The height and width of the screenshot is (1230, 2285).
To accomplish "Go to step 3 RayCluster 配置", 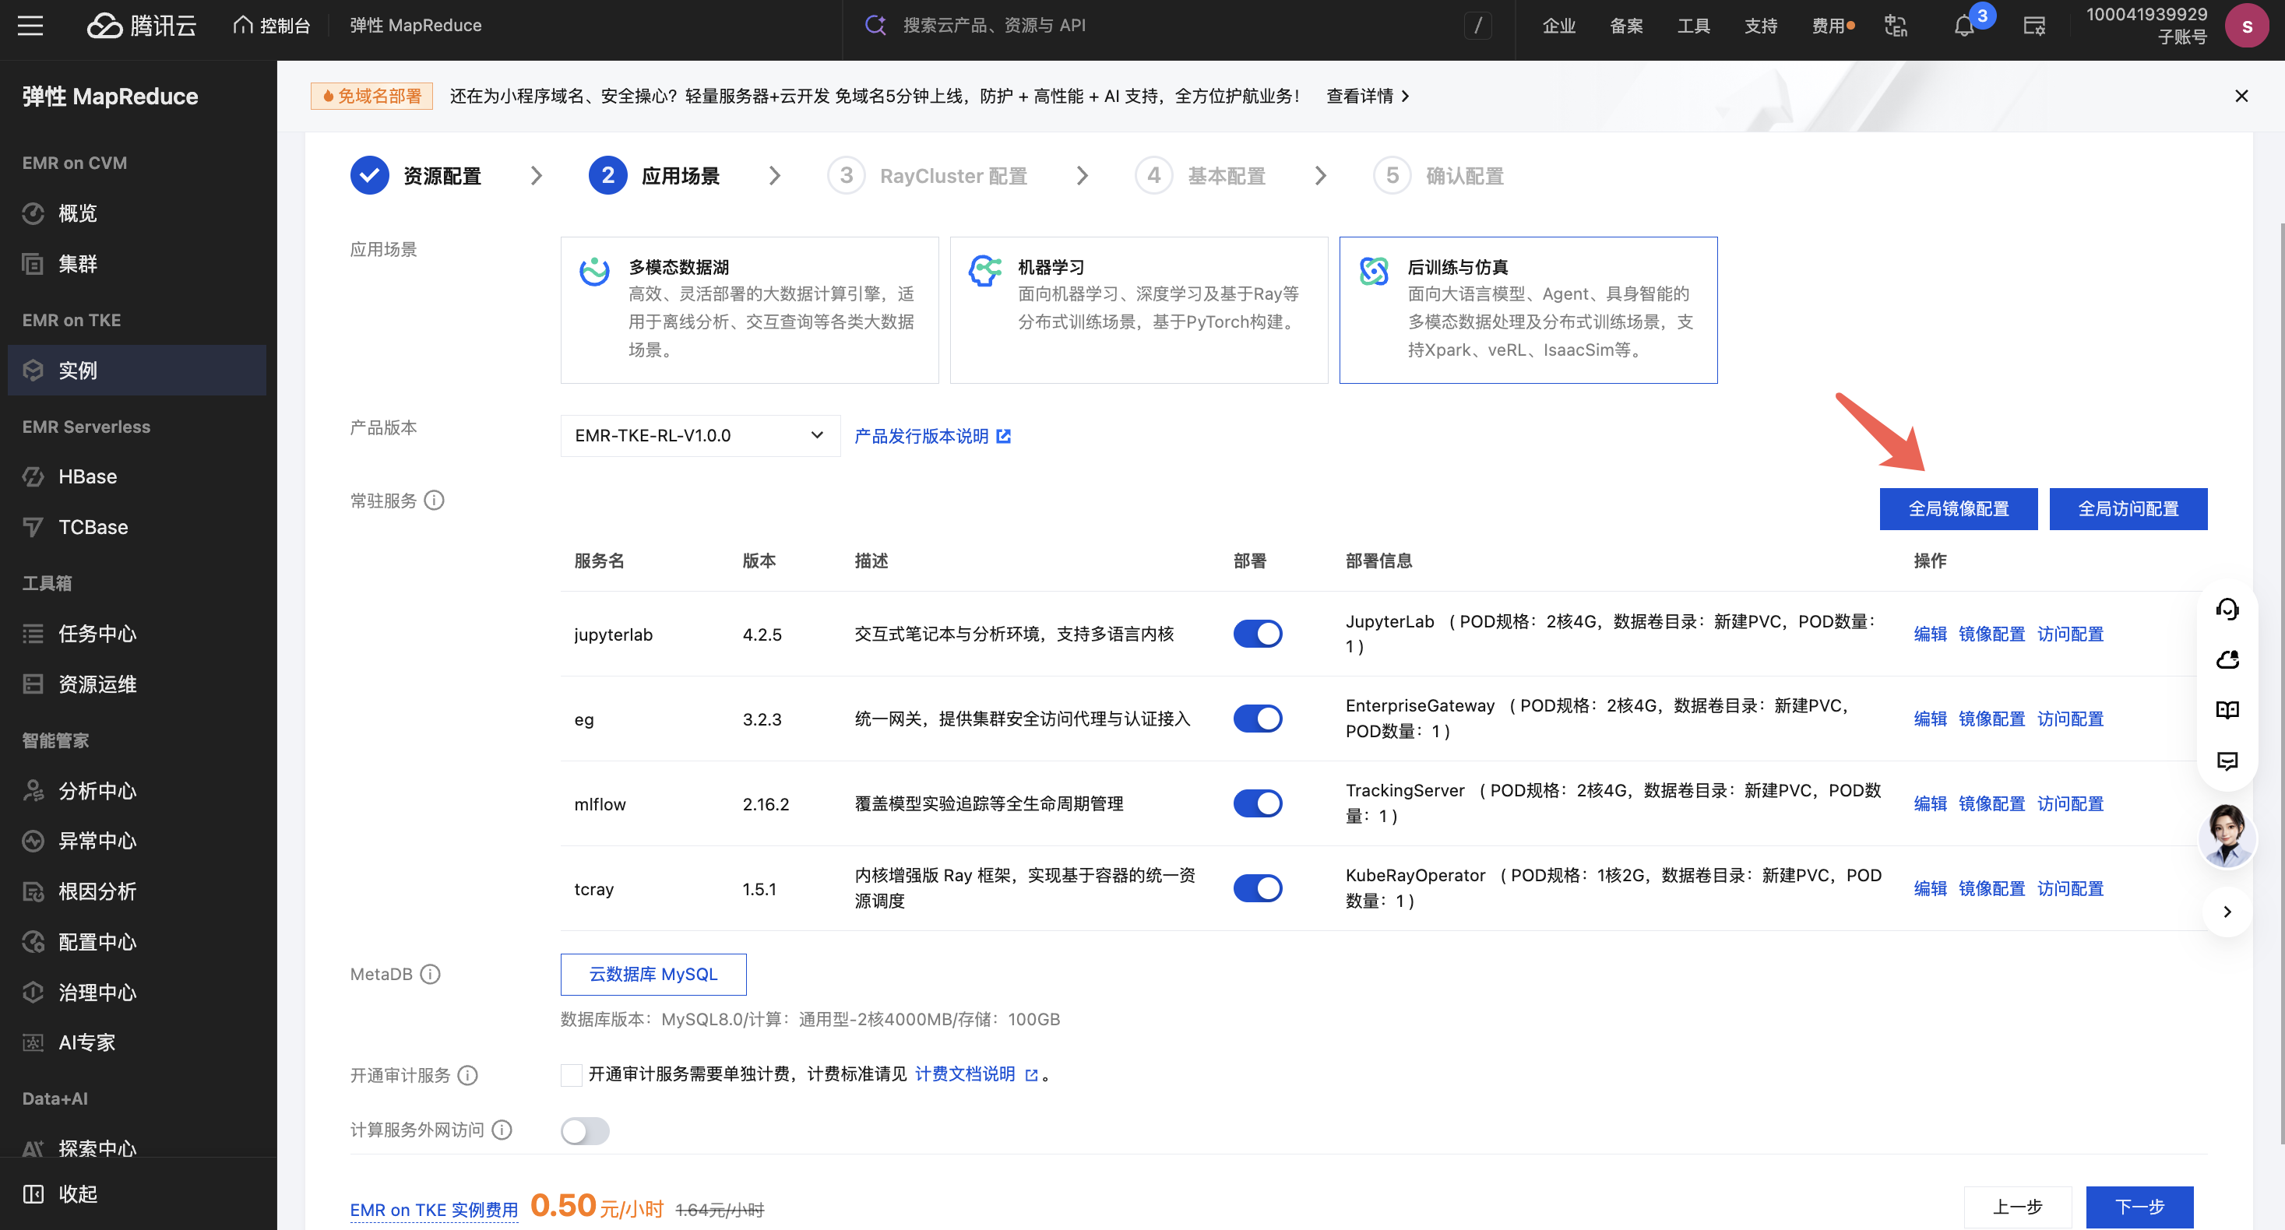I will pyautogui.click(x=928, y=176).
